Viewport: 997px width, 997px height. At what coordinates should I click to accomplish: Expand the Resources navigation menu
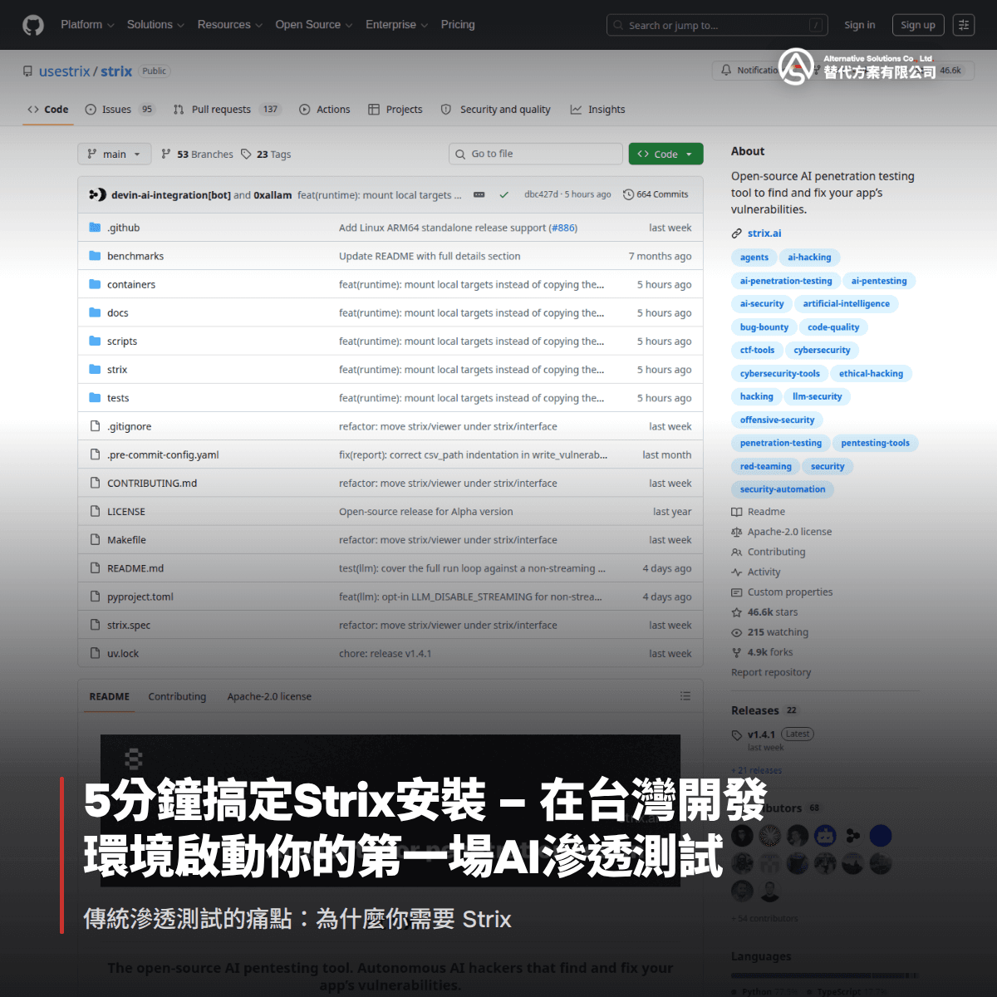click(229, 25)
